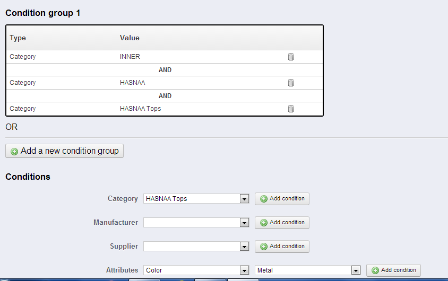Click the Type column header
This screenshot has height=281, width=448.
[x=18, y=38]
